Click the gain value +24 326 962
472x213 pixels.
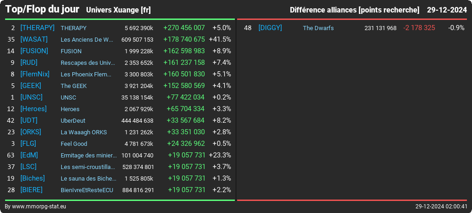186,144
